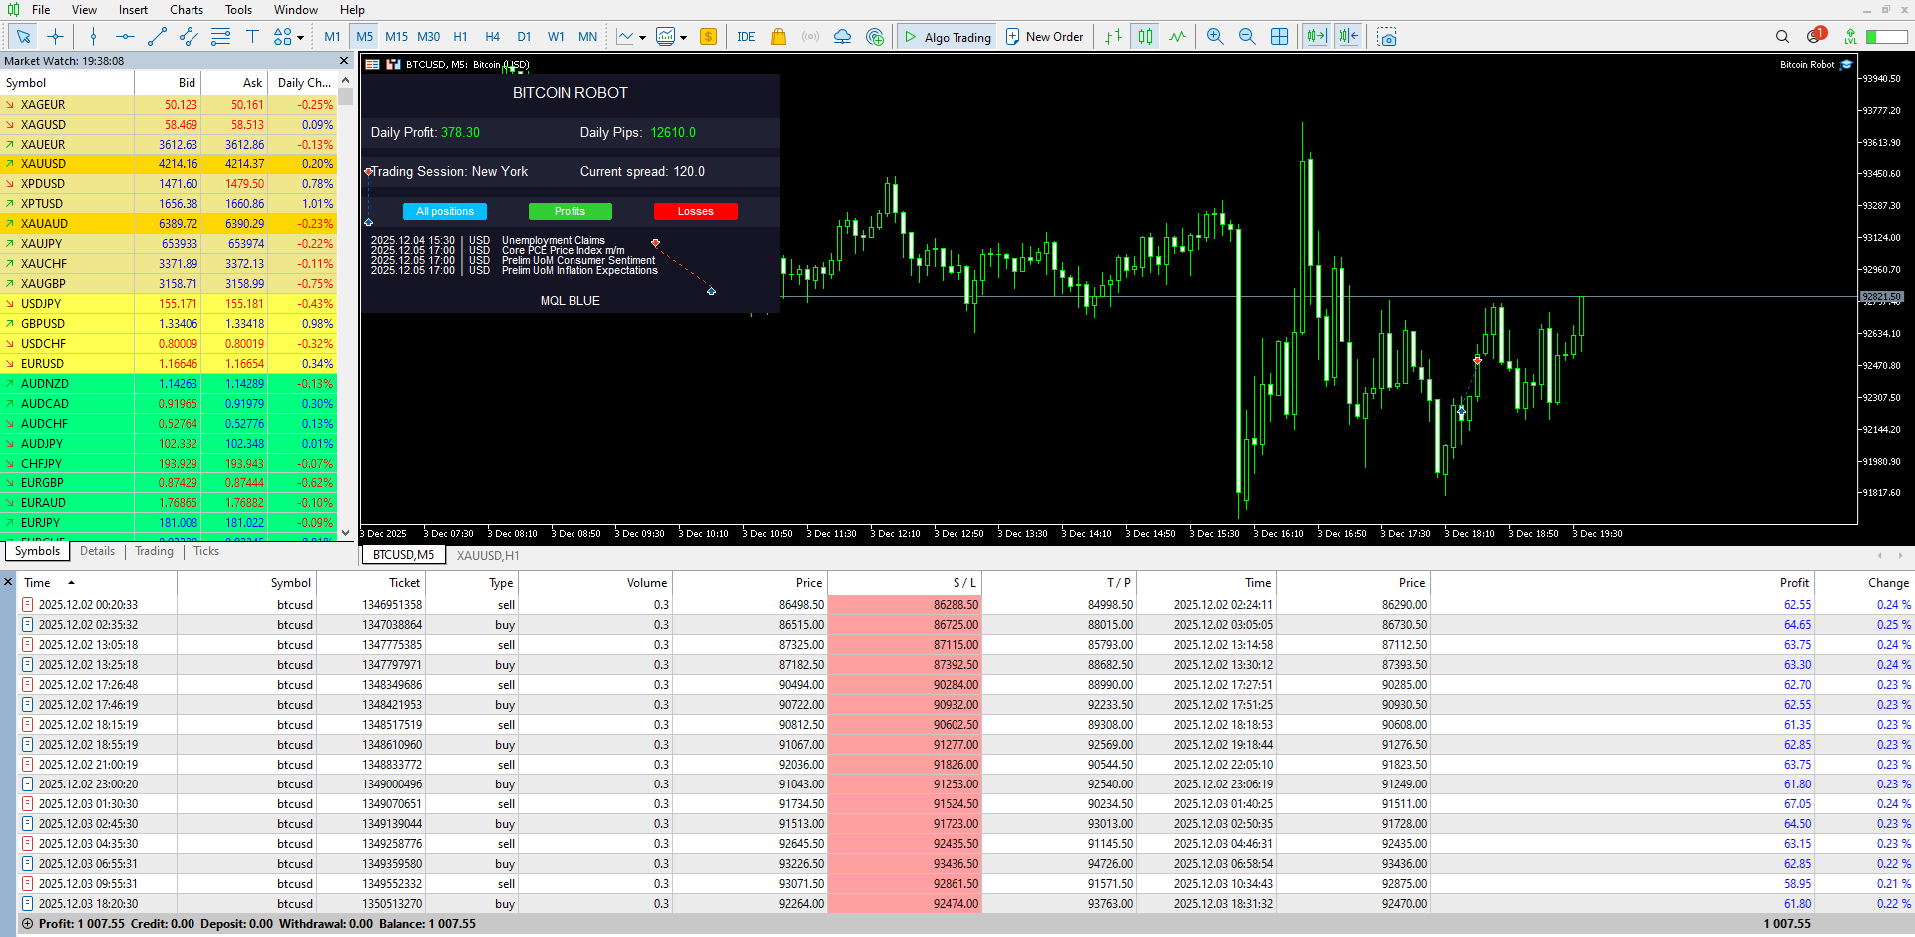Click the red Losses button
The height and width of the screenshot is (937, 1915).
[695, 211]
